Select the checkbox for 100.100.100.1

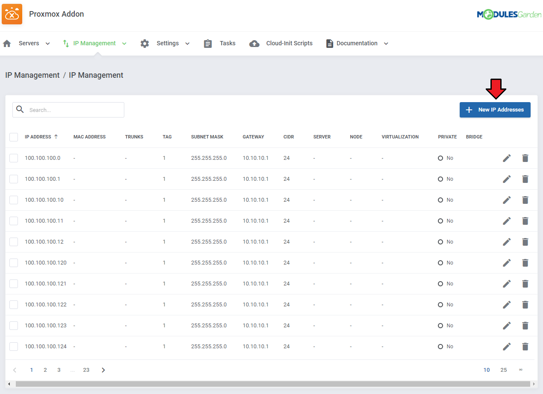[14, 179]
